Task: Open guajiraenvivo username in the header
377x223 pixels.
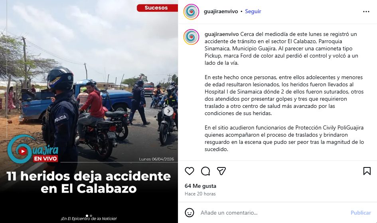Action: tap(221, 11)
